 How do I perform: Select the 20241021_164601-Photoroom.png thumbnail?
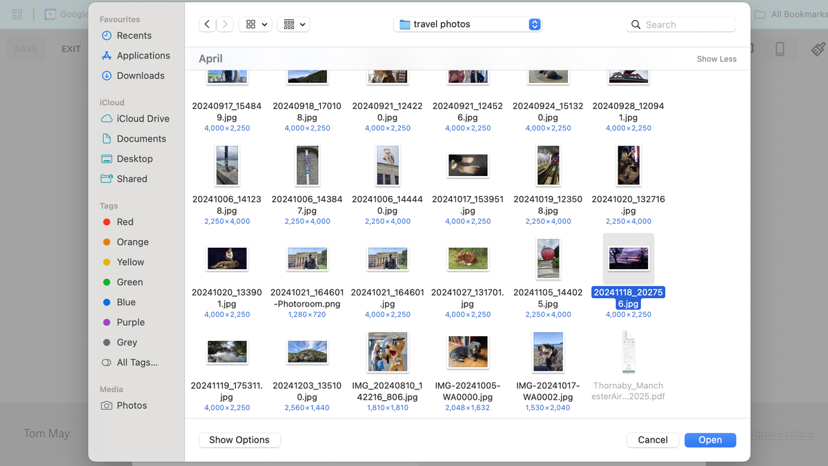tap(307, 259)
